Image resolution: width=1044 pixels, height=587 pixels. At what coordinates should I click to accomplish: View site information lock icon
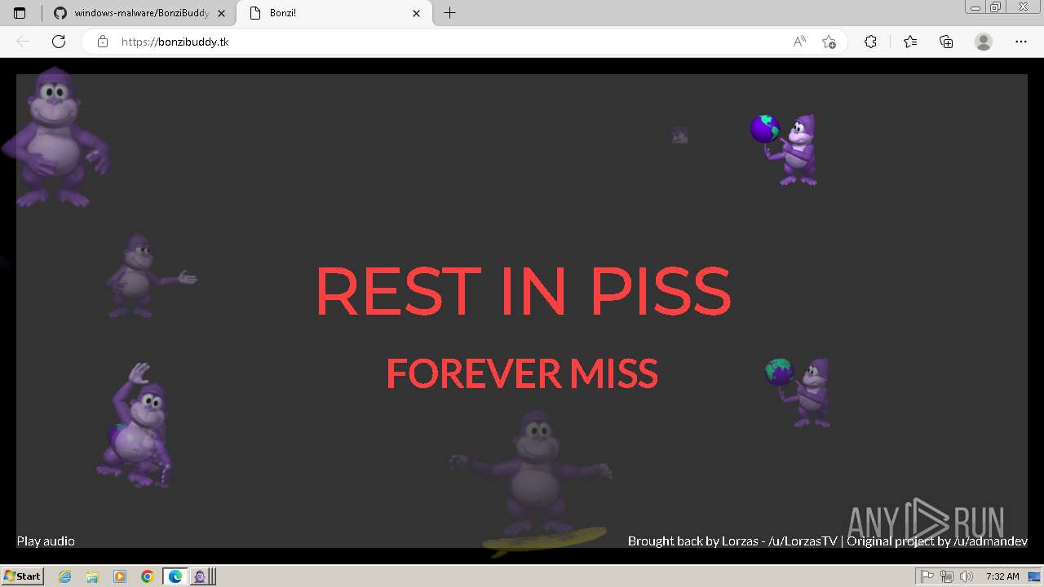point(102,42)
